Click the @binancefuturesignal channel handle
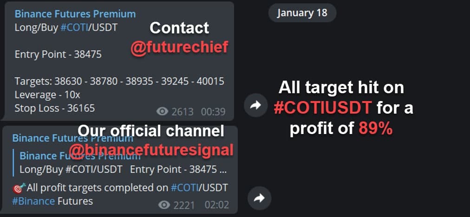 (x=151, y=150)
